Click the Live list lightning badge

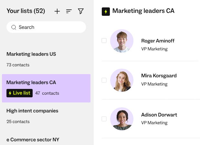[19, 93]
